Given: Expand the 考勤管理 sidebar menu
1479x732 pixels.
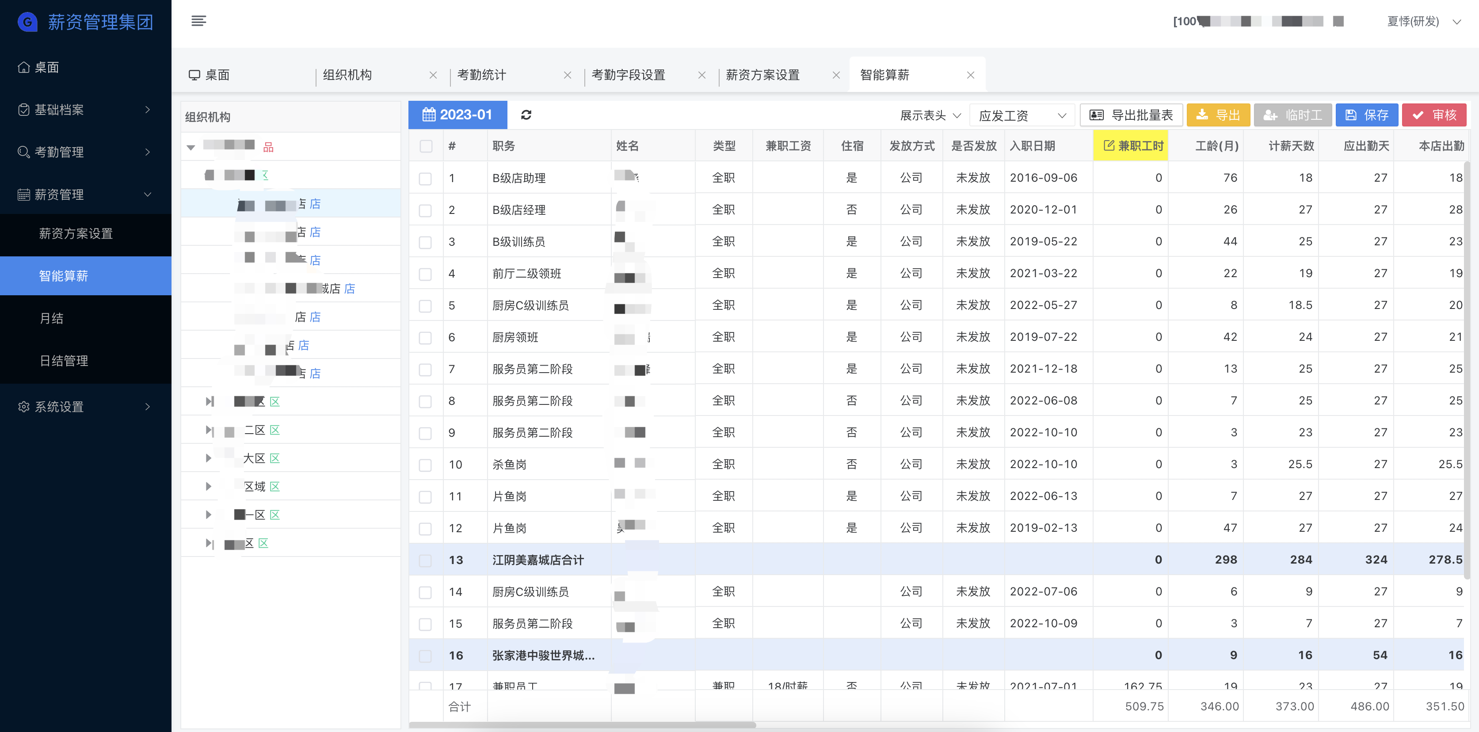Looking at the screenshot, I should pos(86,152).
